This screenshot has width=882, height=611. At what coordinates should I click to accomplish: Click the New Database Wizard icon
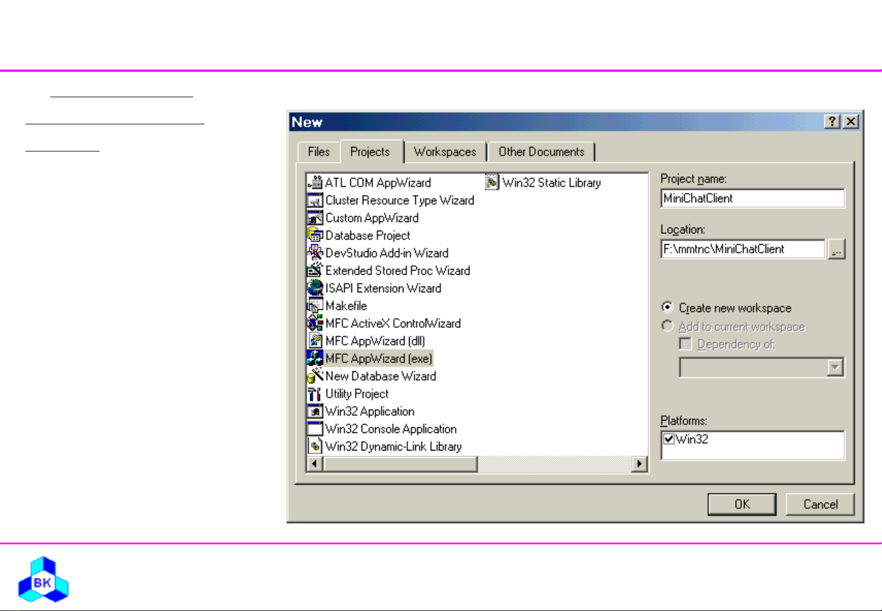[x=315, y=376]
